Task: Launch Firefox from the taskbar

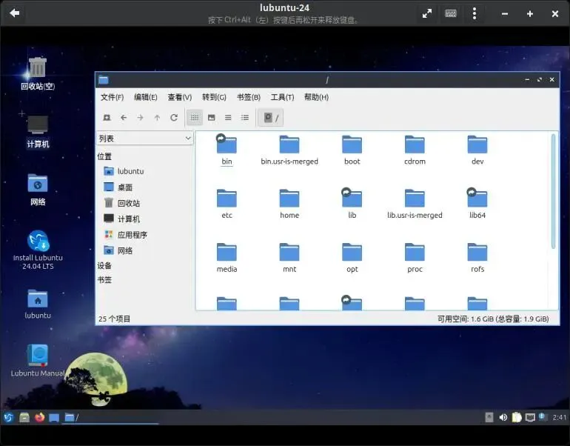Action: coord(40,417)
